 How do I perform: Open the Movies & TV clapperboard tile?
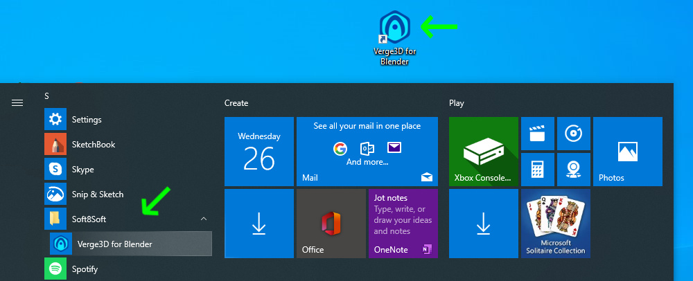pos(538,134)
